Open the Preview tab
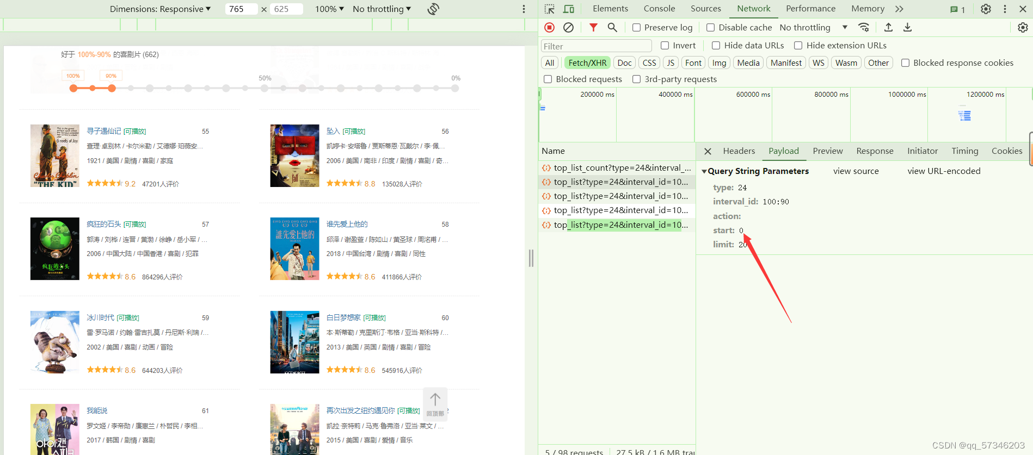The width and height of the screenshot is (1033, 455). (x=827, y=151)
